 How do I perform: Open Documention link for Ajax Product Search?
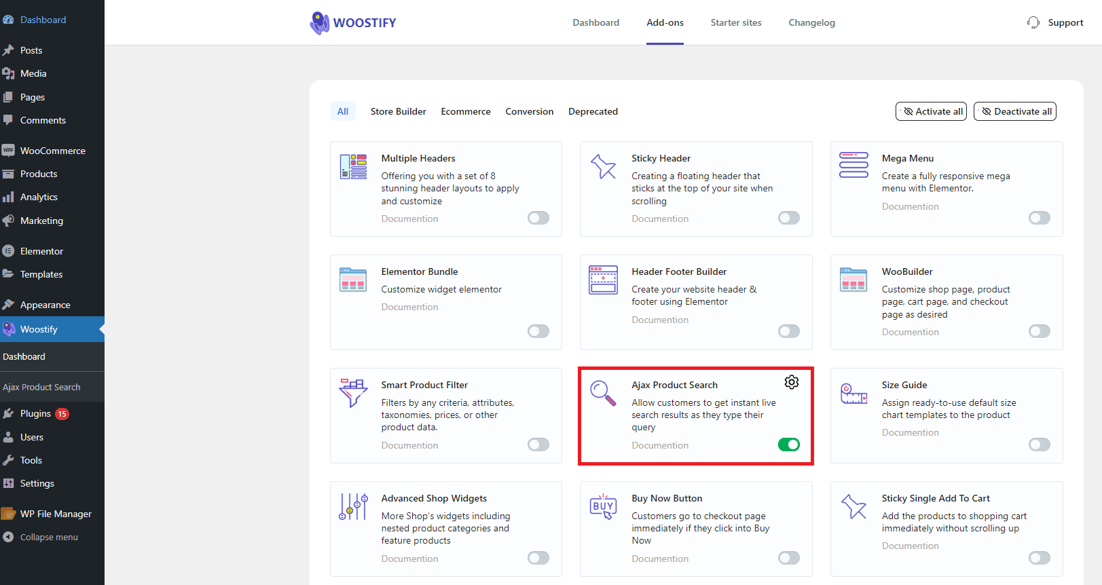tap(660, 445)
